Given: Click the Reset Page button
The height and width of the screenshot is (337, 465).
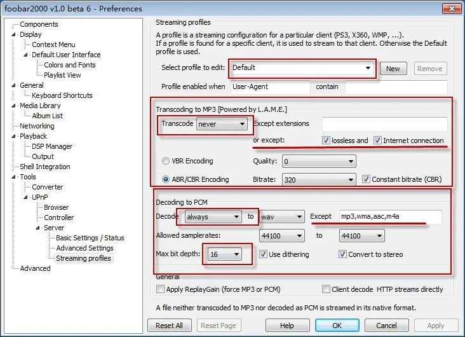Looking at the screenshot, I should tap(219, 326).
